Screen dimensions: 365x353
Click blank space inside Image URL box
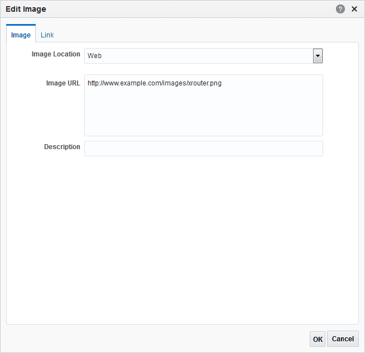[x=203, y=115]
